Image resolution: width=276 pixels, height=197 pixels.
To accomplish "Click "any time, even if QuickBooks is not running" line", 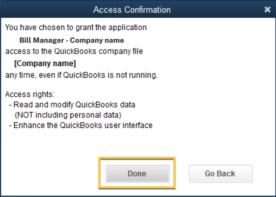I will pos(81,75).
